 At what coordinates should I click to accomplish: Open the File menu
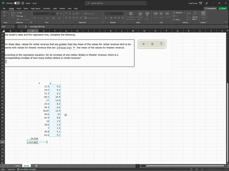pyautogui.click(x=4, y=9)
